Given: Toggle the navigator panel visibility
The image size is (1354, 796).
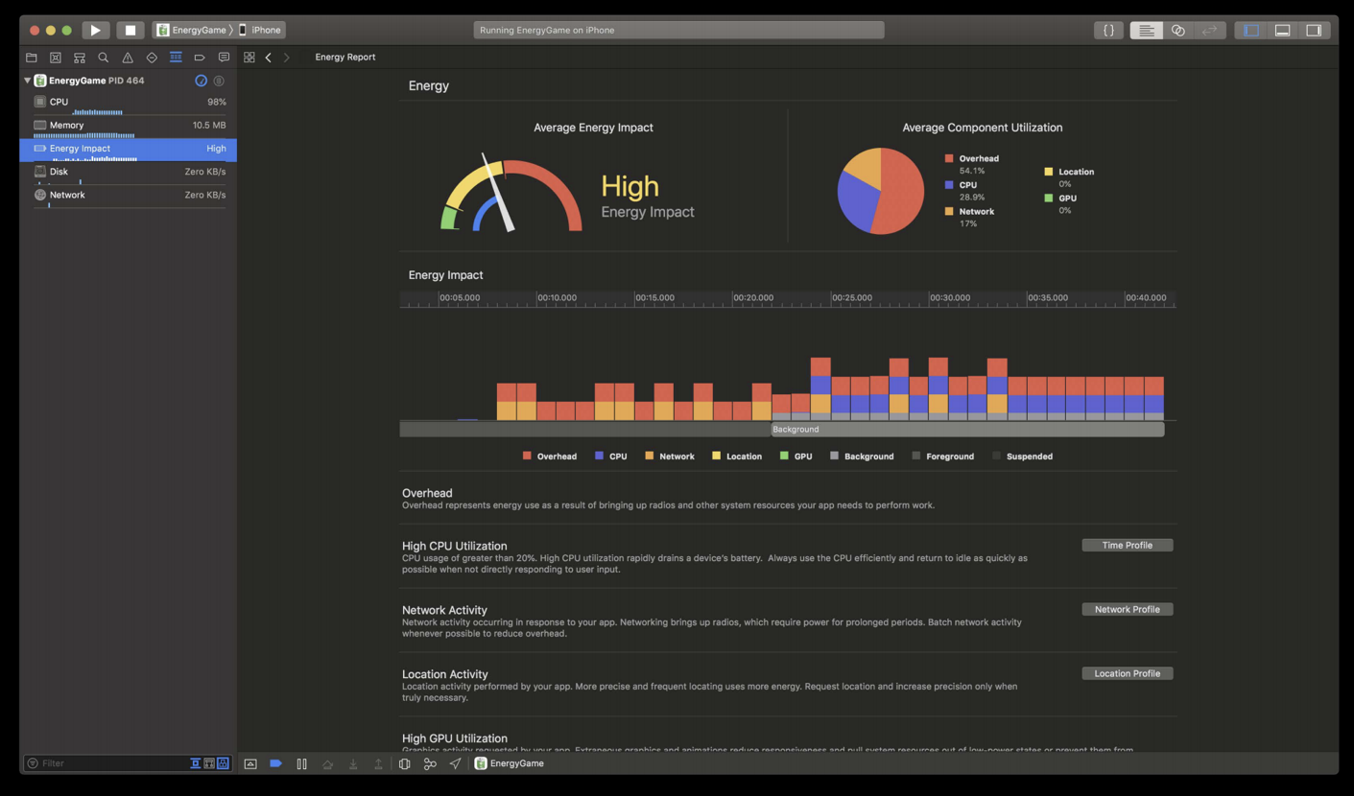Looking at the screenshot, I should 1251,31.
